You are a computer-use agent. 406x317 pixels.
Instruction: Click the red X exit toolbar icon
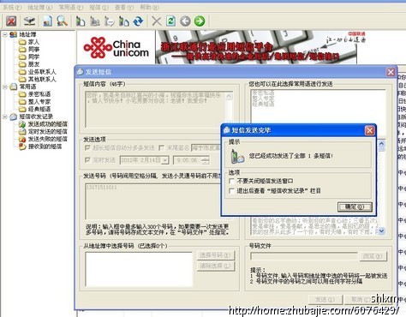pyautogui.click(x=11, y=21)
